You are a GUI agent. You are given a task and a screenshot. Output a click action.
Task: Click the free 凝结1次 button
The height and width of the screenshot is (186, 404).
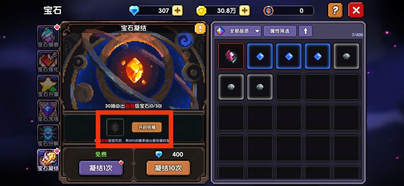click(x=101, y=168)
